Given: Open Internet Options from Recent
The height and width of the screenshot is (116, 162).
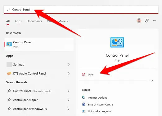Looking at the screenshot, I should (97, 98).
